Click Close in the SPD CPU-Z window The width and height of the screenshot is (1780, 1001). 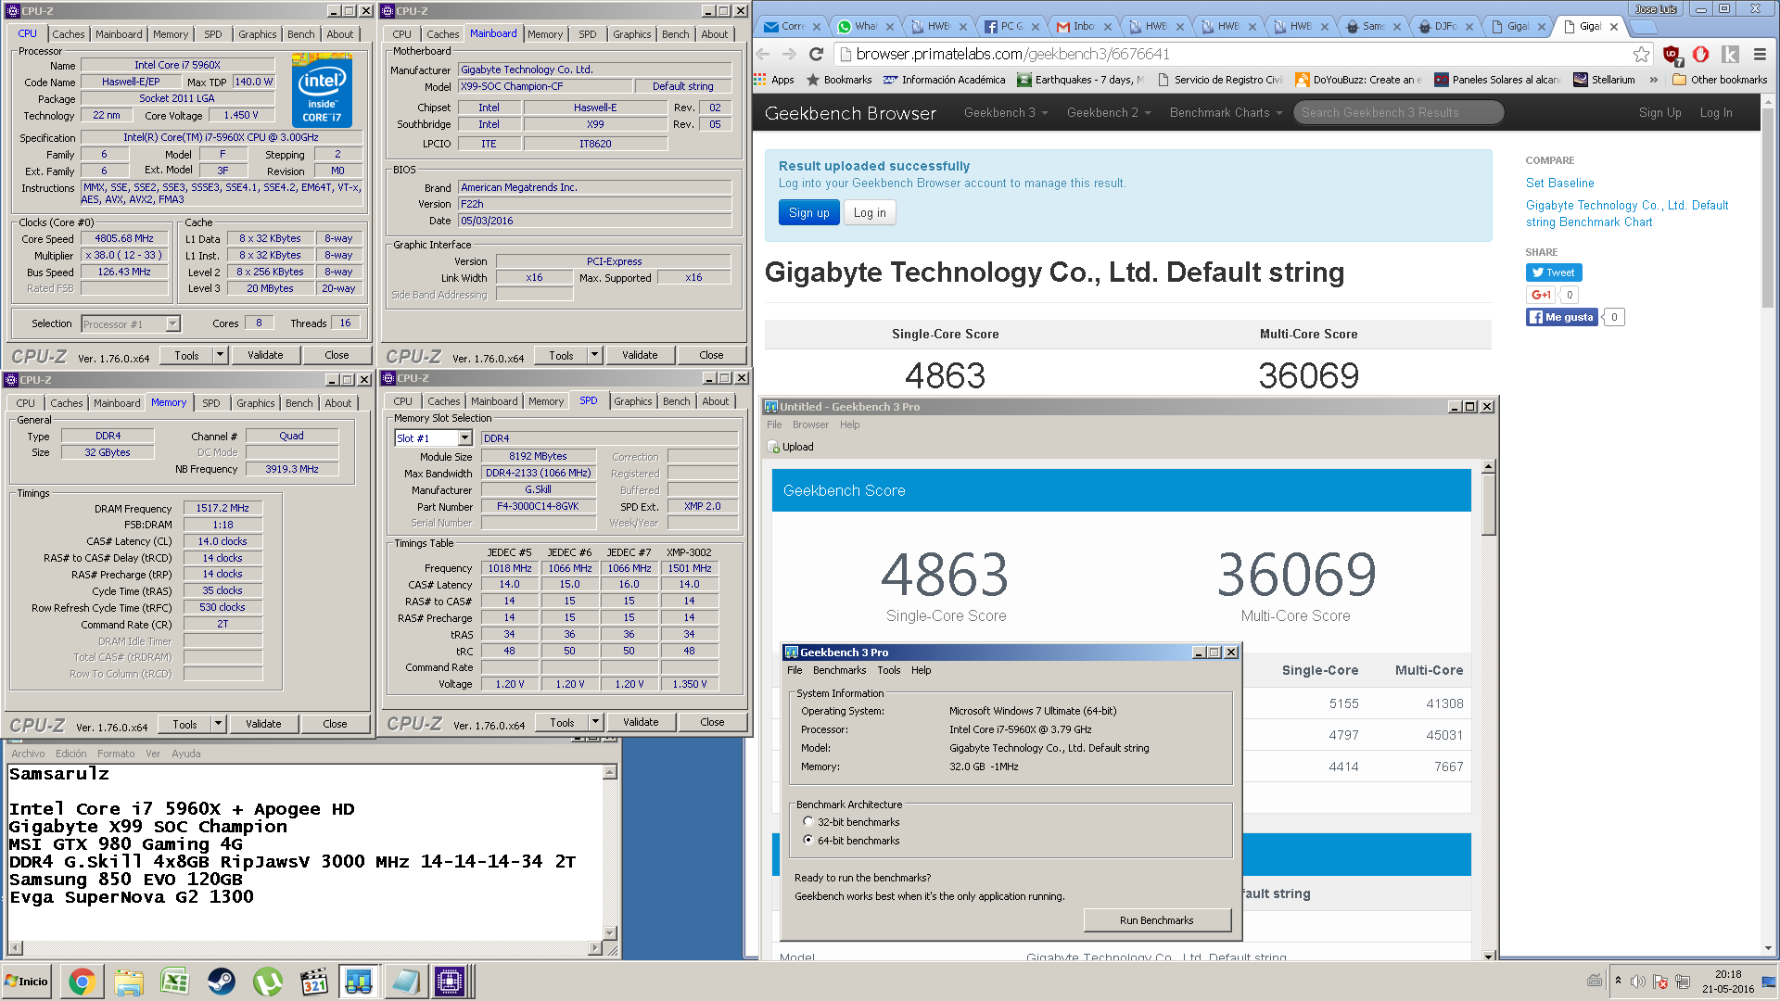pyautogui.click(x=712, y=722)
